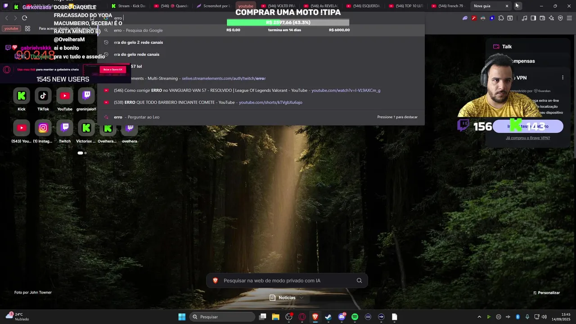Open Foto por John Towner credit
The image size is (576, 324).
click(x=33, y=292)
